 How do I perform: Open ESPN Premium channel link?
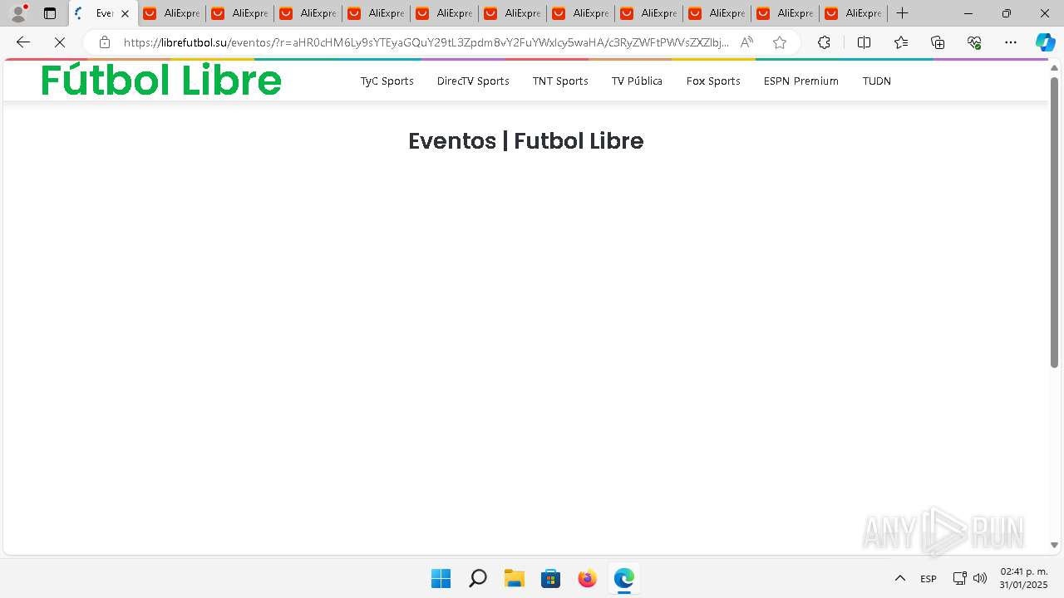801,81
